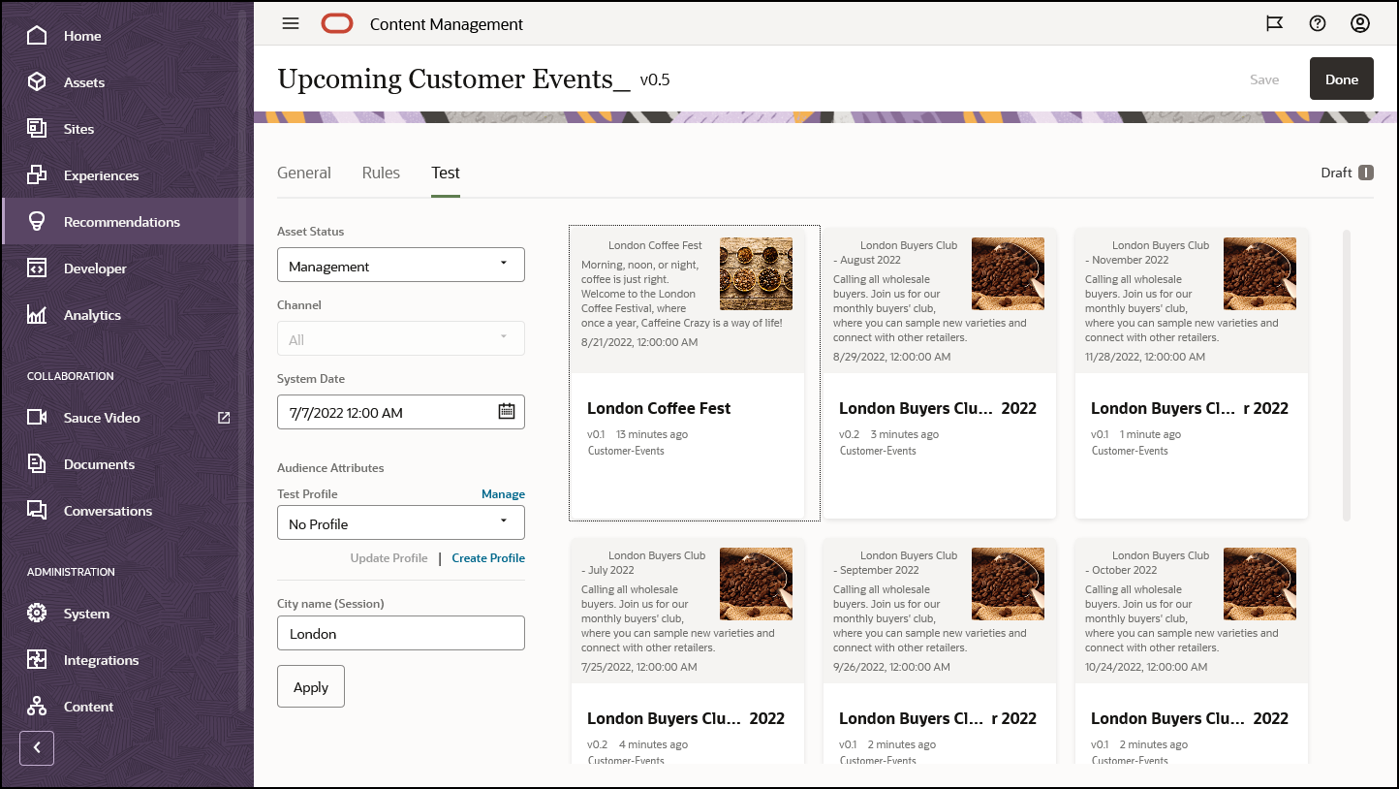This screenshot has width=1399, height=789.
Task: Click the results list vertical scrollbar
Action: (x=1346, y=375)
